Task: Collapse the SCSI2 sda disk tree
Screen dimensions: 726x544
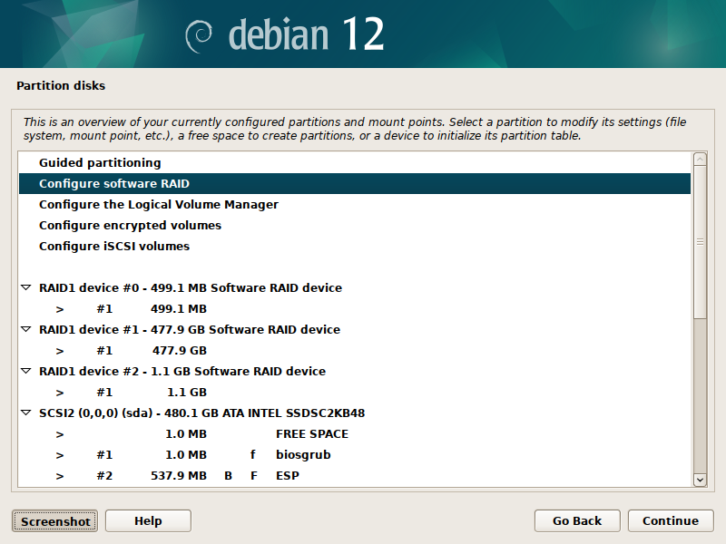Action: [x=25, y=413]
